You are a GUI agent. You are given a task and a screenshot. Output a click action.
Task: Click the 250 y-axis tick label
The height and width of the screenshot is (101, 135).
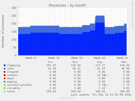click(x=14, y=16)
